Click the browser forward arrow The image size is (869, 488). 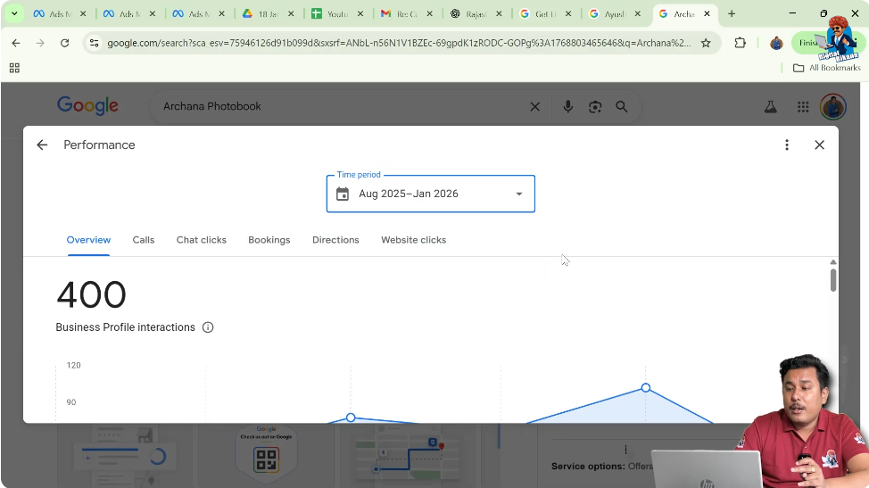click(x=40, y=43)
